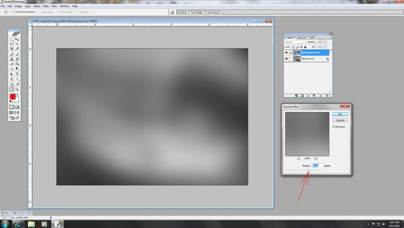
Task: Toggle Lock image pixels
Action: [x=297, y=47]
